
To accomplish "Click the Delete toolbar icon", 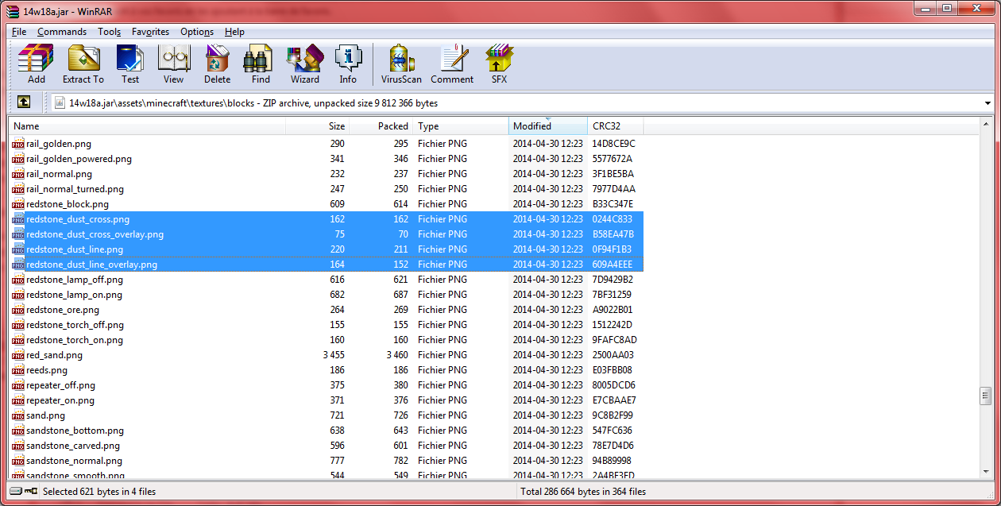I will [x=217, y=64].
